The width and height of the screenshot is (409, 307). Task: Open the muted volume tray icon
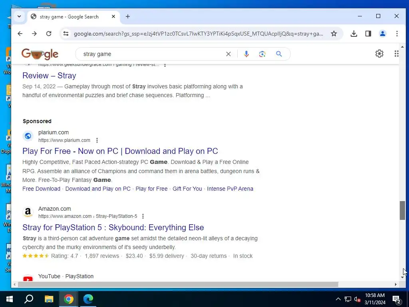coord(357,299)
